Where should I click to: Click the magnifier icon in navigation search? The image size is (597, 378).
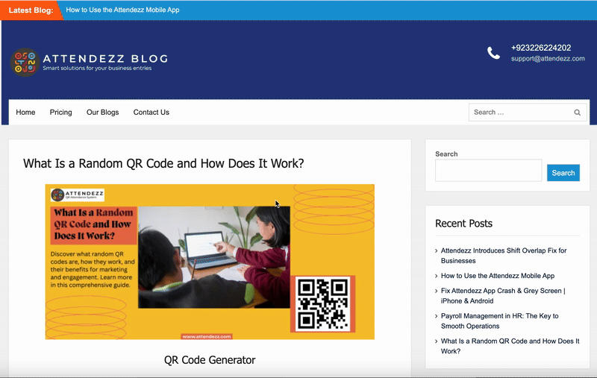pyautogui.click(x=577, y=113)
